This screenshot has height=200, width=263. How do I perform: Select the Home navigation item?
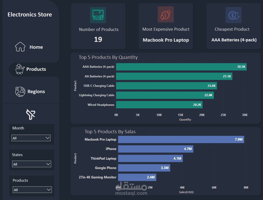click(36, 47)
